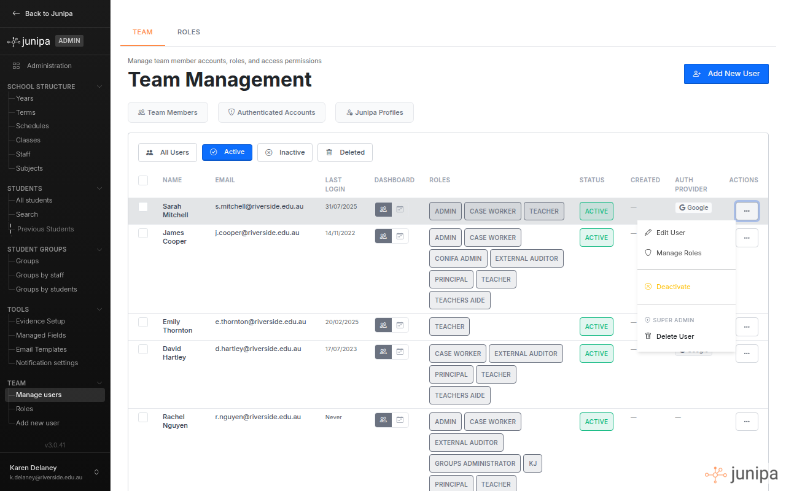786x491 pixels.
Task: Open the account switcher next to Karen Delaney
Action: (x=96, y=473)
